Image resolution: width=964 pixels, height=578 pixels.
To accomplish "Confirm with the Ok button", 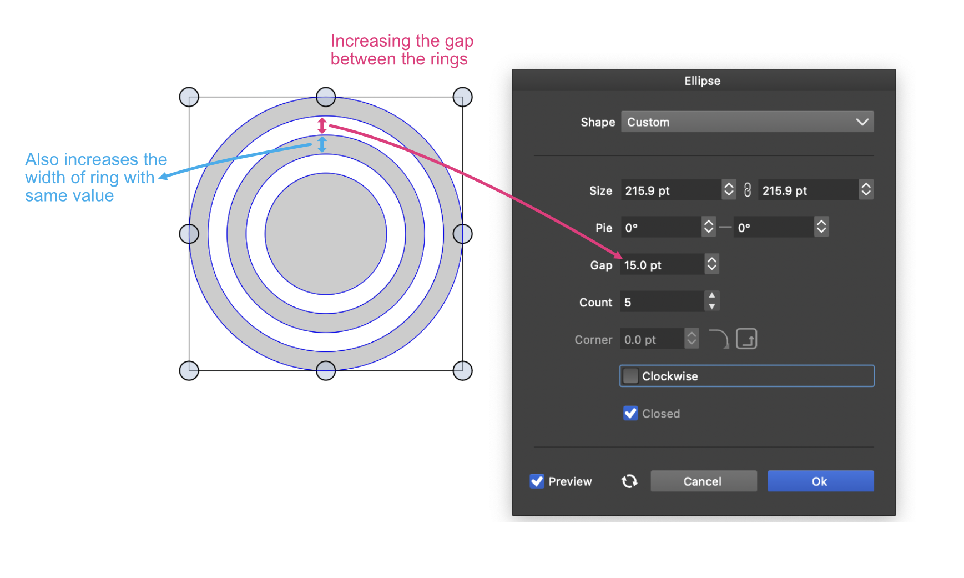I will point(820,481).
